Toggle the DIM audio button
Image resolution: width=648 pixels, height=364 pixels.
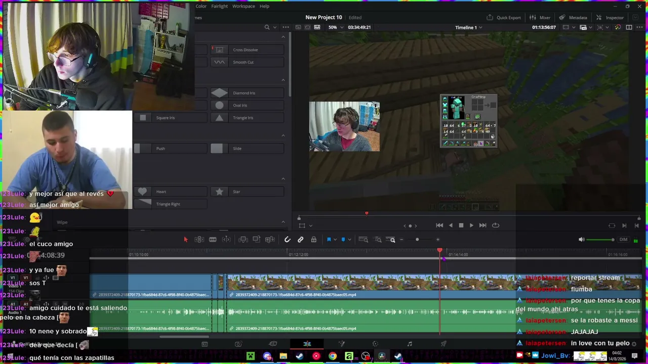(x=623, y=240)
